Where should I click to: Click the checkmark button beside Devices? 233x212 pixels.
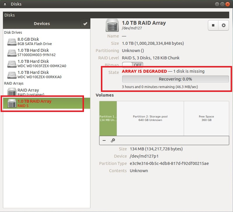(x=85, y=24)
